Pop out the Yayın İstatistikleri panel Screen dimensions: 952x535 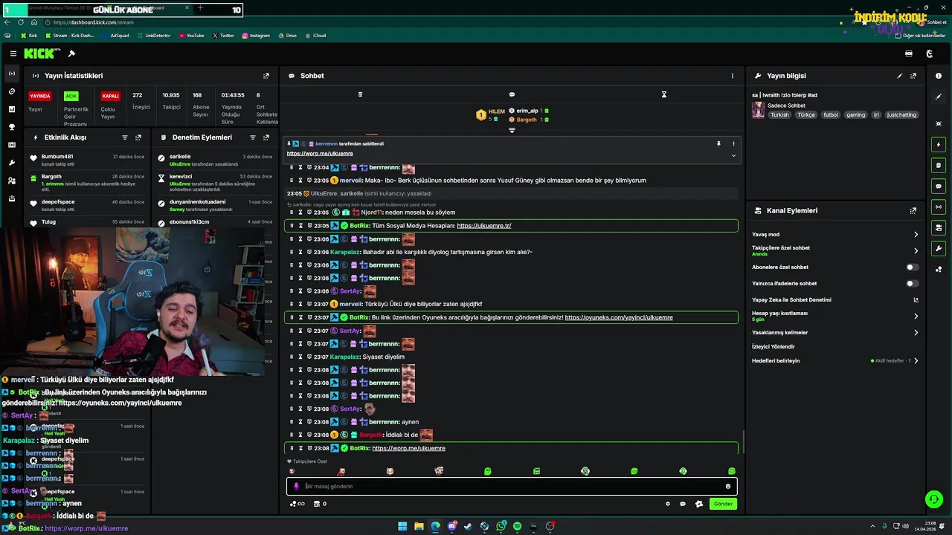coord(266,76)
